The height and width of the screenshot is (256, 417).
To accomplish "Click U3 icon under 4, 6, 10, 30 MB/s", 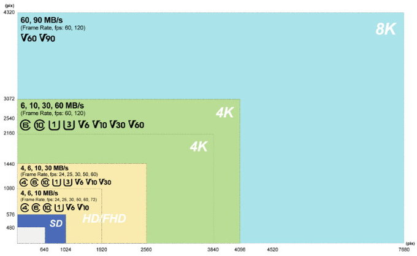I will 68,182.
